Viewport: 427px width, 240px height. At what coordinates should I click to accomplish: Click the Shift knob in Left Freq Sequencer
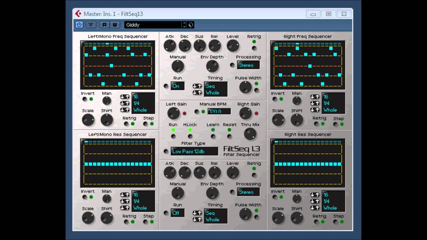(x=107, y=120)
